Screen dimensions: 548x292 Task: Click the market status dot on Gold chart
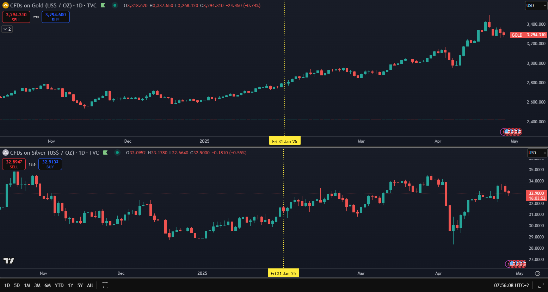pyautogui.click(x=115, y=5)
